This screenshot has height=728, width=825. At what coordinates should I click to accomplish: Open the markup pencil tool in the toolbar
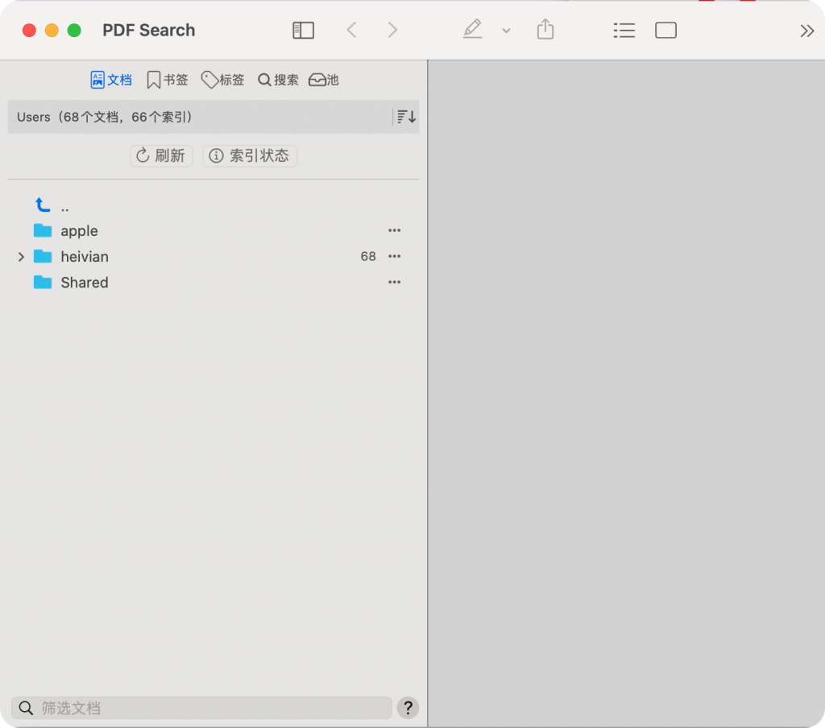(473, 30)
